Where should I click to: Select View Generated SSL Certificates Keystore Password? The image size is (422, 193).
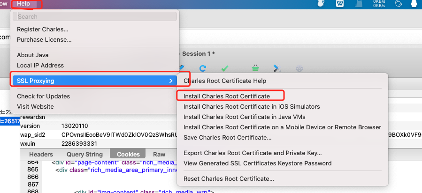tap(282, 163)
